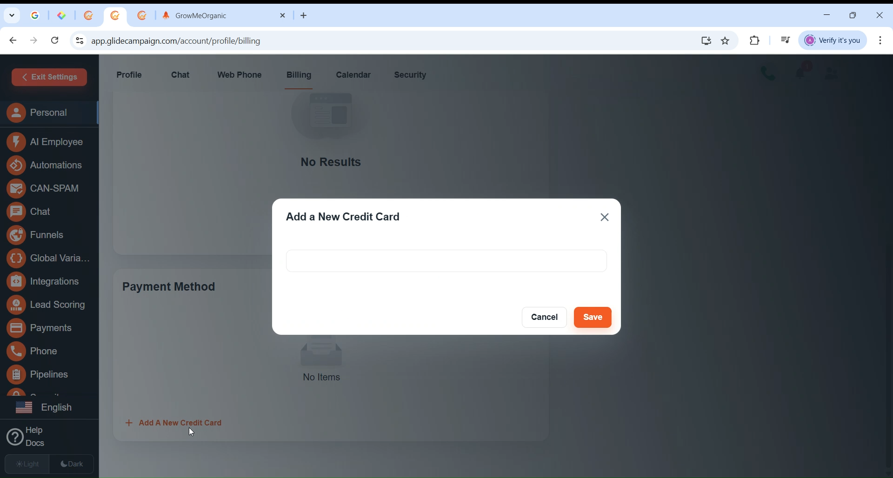Expand the browser tab search dropdown
The height and width of the screenshot is (478, 893).
pos(12,15)
